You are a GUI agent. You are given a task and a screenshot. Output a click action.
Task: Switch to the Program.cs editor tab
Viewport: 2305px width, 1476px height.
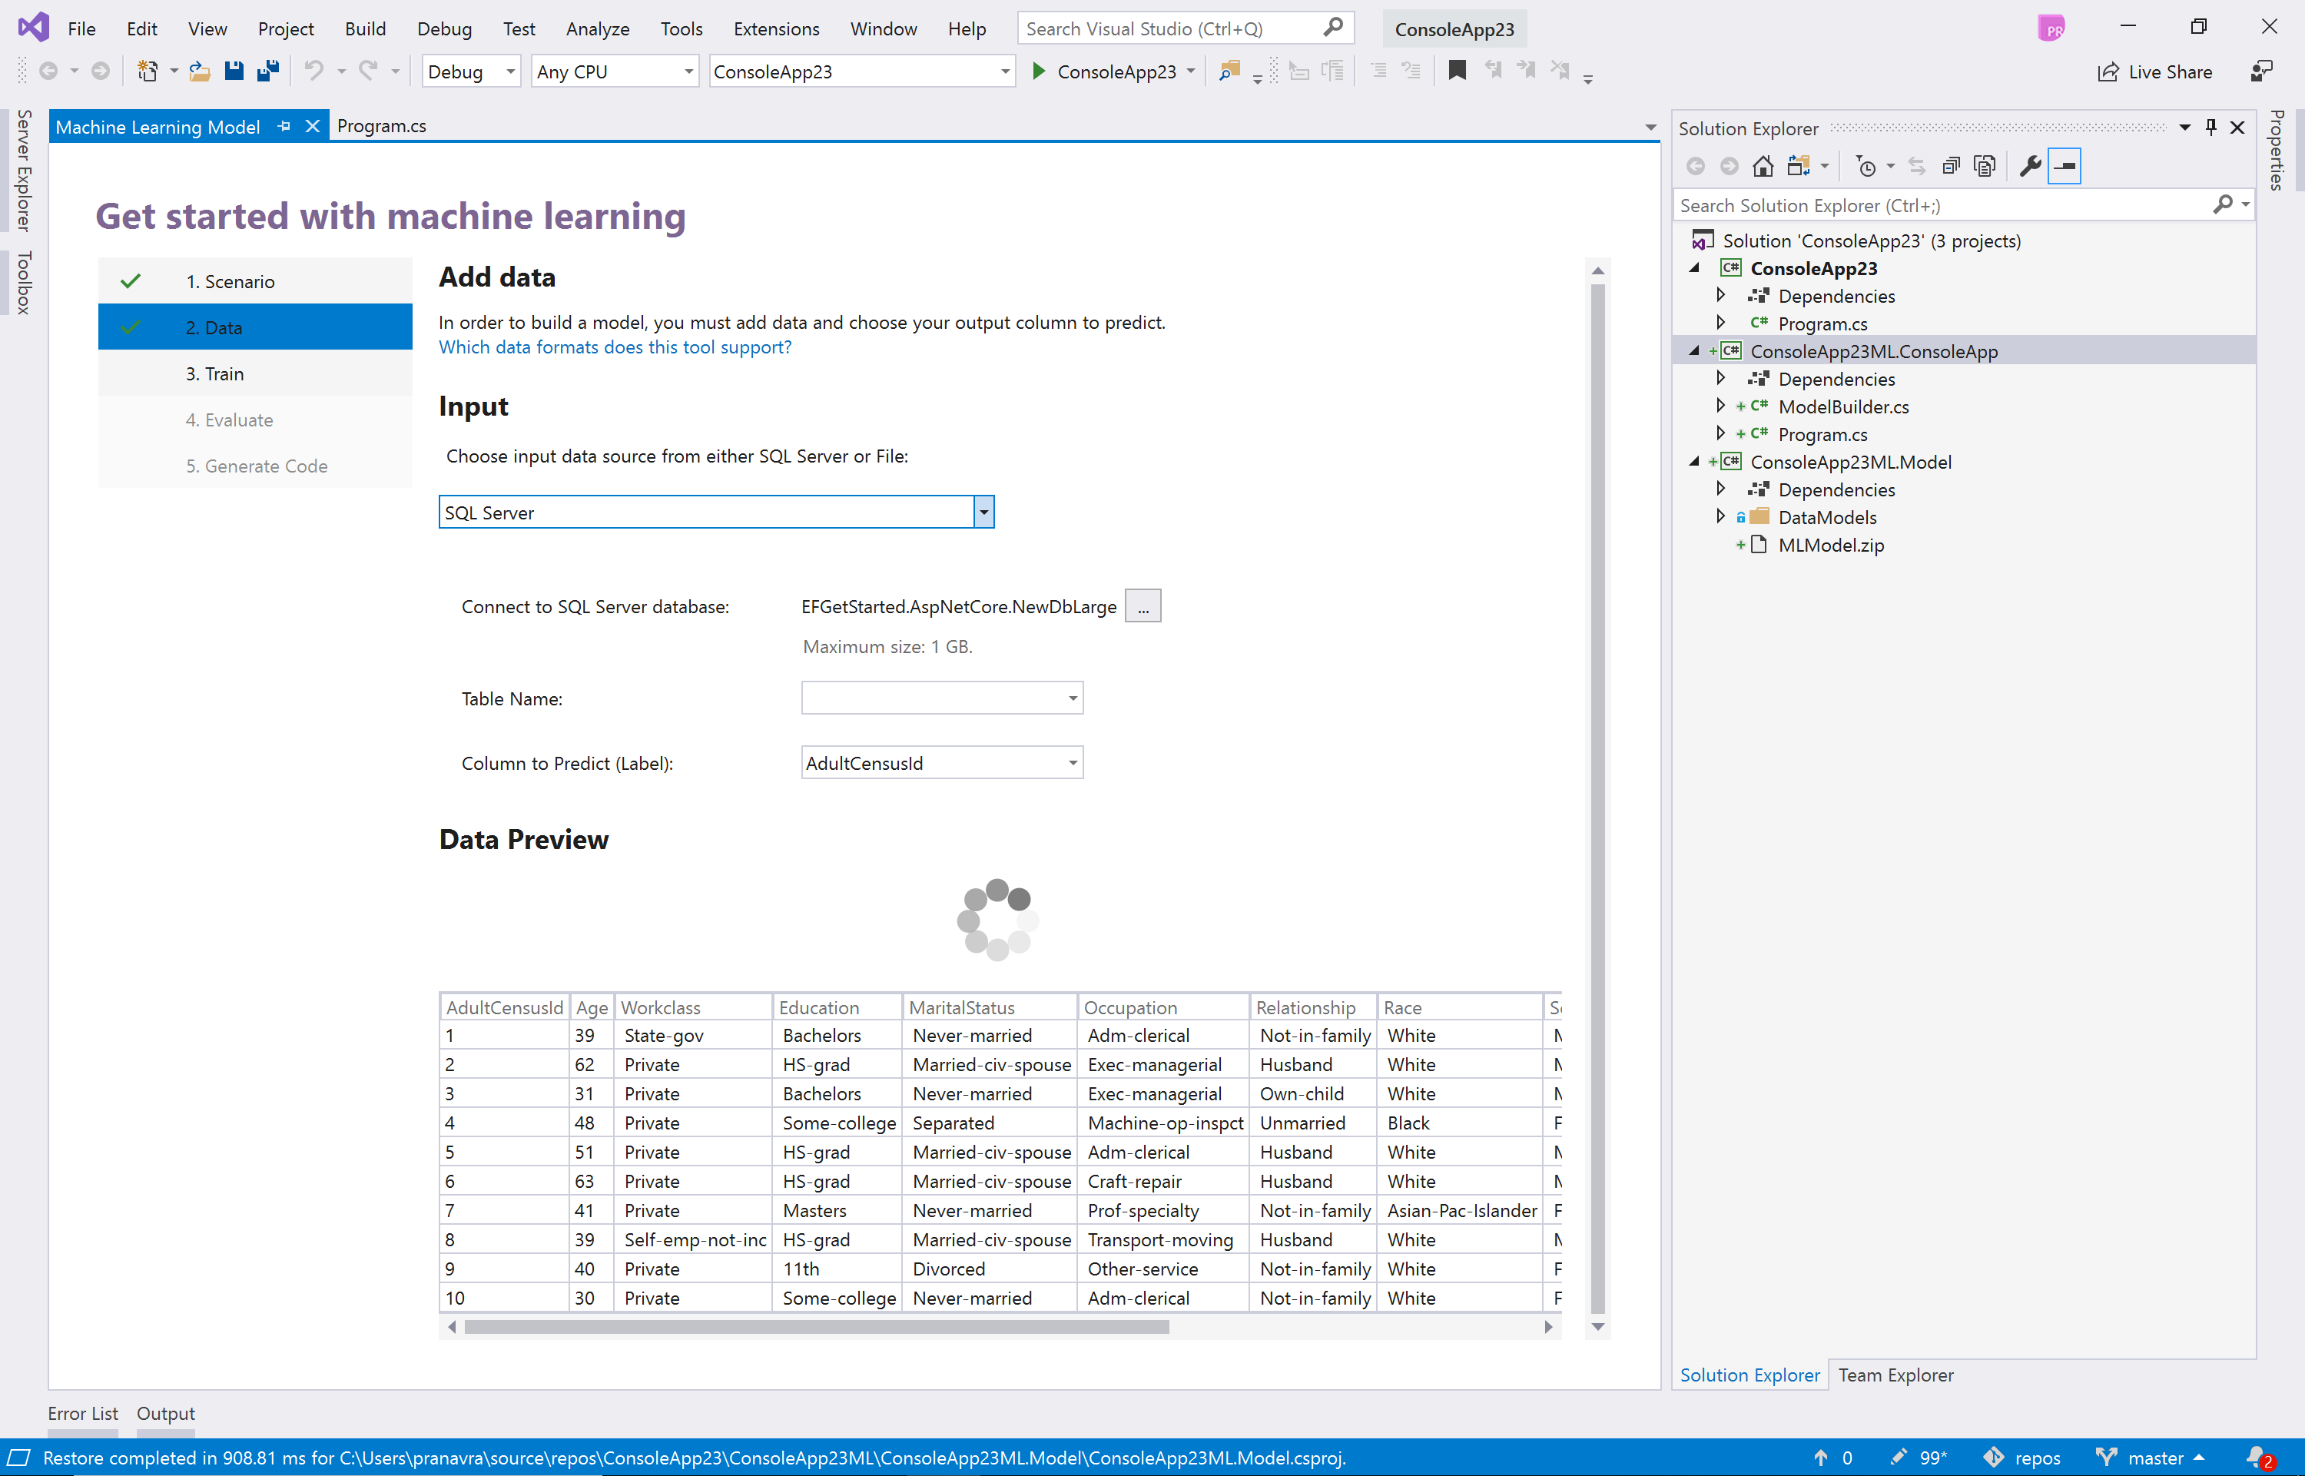[x=381, y=127]
